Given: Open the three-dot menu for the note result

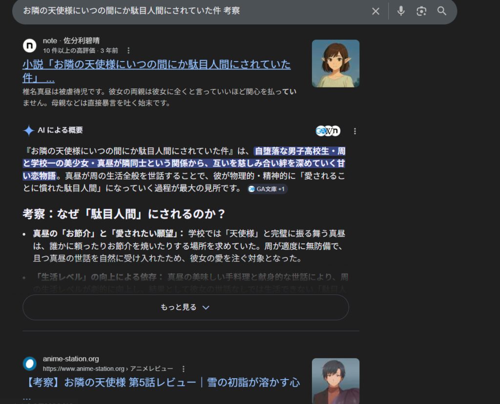Looking at the screenshot, I should click(128, 50).
